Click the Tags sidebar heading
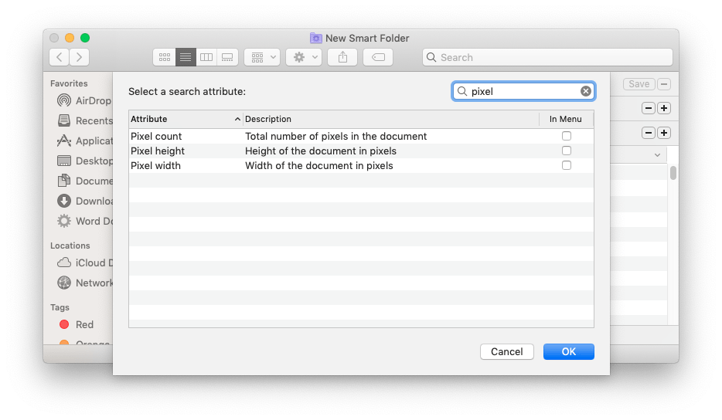722x420 pixels. (60, 307)
